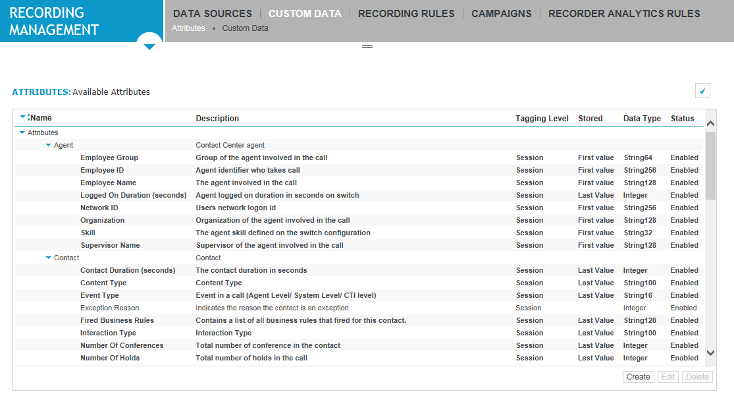Select the Attributes sub-tab
This screenshot has height=396, width=734.
pos(188,28)
